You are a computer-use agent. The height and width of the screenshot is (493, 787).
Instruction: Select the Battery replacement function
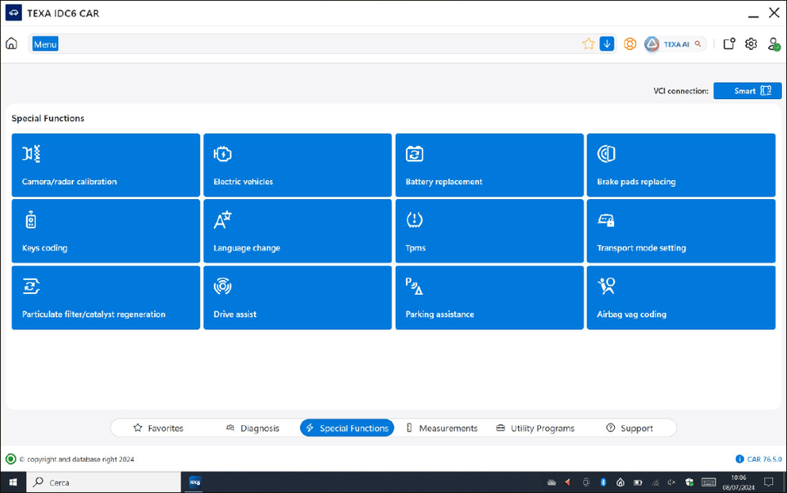point(489,165)
